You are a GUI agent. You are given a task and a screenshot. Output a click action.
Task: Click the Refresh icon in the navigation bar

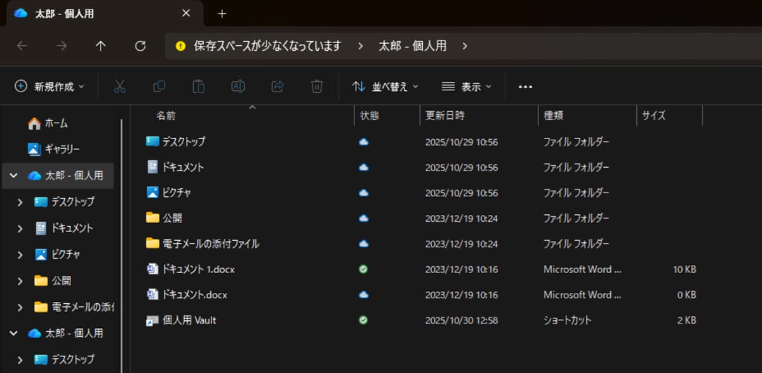[x=140, y=45]
